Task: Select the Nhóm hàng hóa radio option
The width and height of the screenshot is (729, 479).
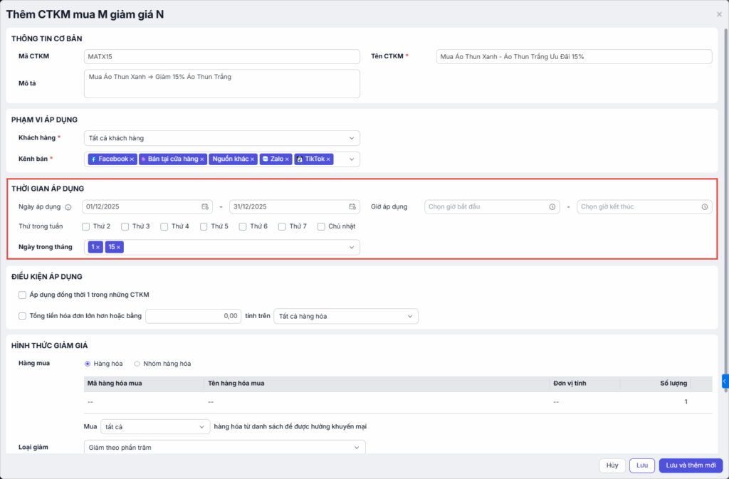Action: pos(137,364)
